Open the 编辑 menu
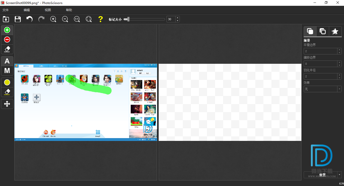The height and width of the screenshot is (186, 344). (27, 10)
